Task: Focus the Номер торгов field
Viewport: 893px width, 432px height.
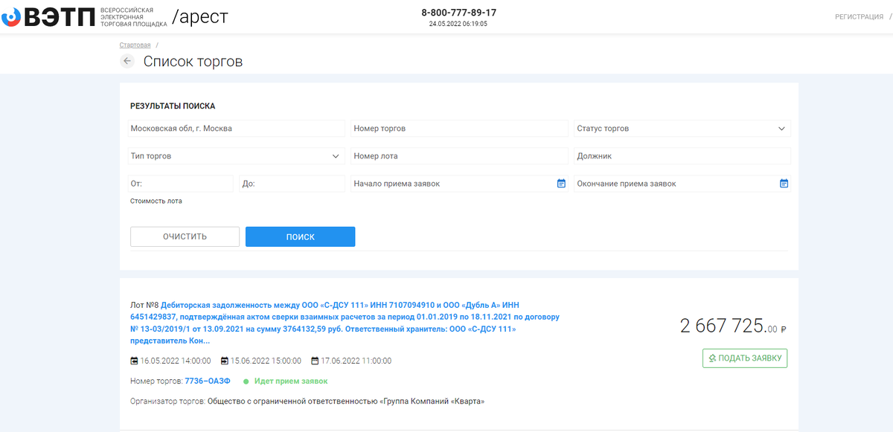Action: [x=459, y=129]
